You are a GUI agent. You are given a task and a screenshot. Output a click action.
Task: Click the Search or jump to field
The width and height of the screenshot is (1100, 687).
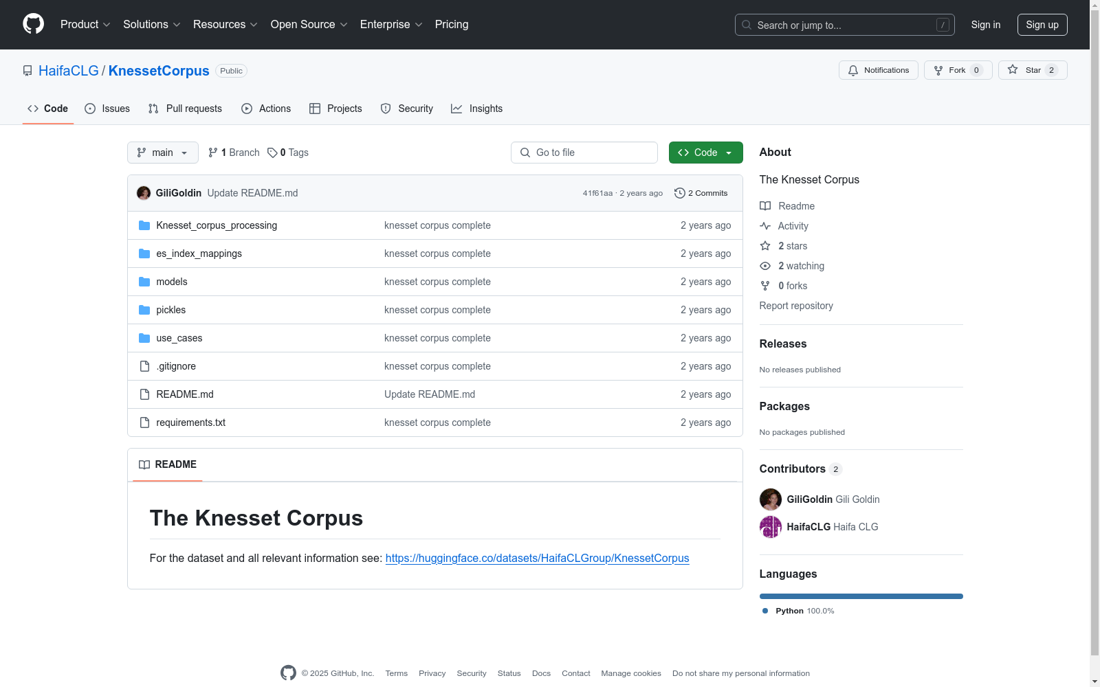(x=845, y=25)
